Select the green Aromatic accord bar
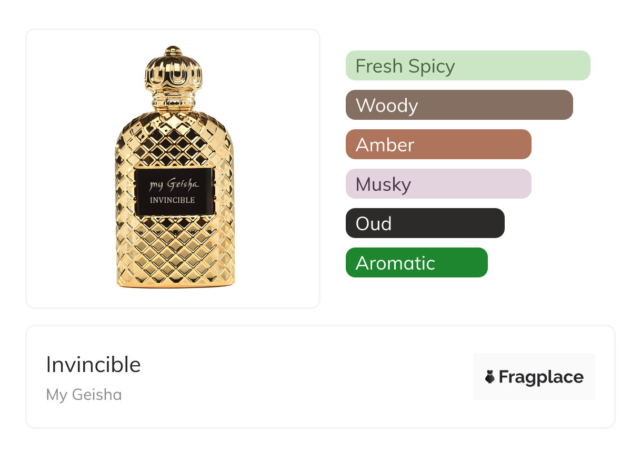Viewport: 641px width, 454px height. pos(416,263)
